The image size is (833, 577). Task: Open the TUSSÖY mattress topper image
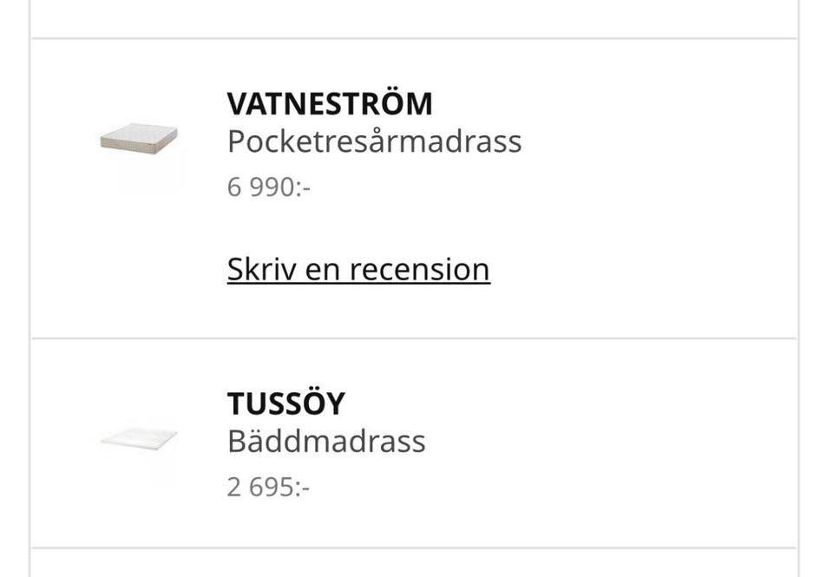pyautogui.click(x=139, y=440)
